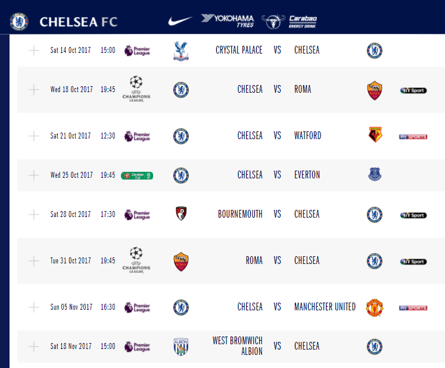Viewport: 445px width, 368px height.
Task: Expand the Sat 21 Oct Watford fixture
Action: tap(33, 136)
